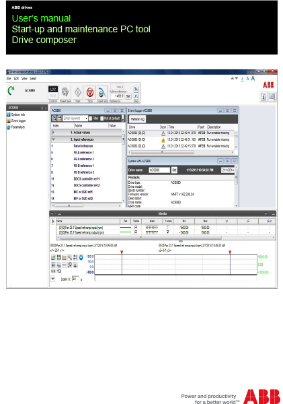Screen dimensions: 283x404
Task: Click the magnifier icon under ABB logo
Action: pos(272,97)
